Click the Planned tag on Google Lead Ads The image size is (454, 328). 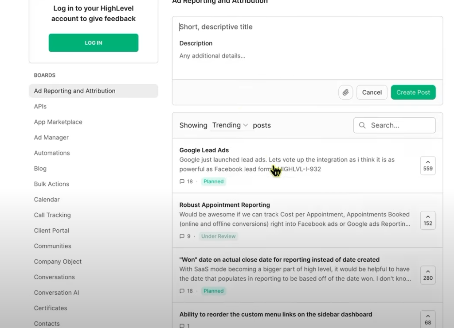click(213, 181)
